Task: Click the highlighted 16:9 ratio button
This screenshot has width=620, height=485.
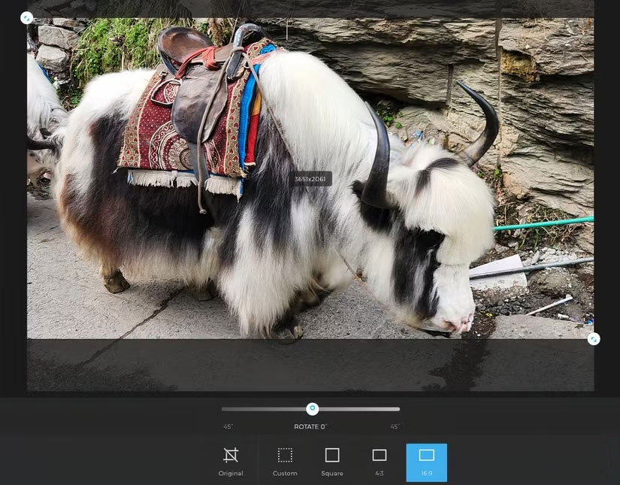Action: coord(426,462)
